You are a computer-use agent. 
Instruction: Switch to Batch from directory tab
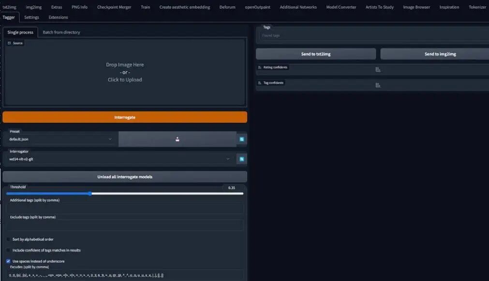tap(61, 32)
